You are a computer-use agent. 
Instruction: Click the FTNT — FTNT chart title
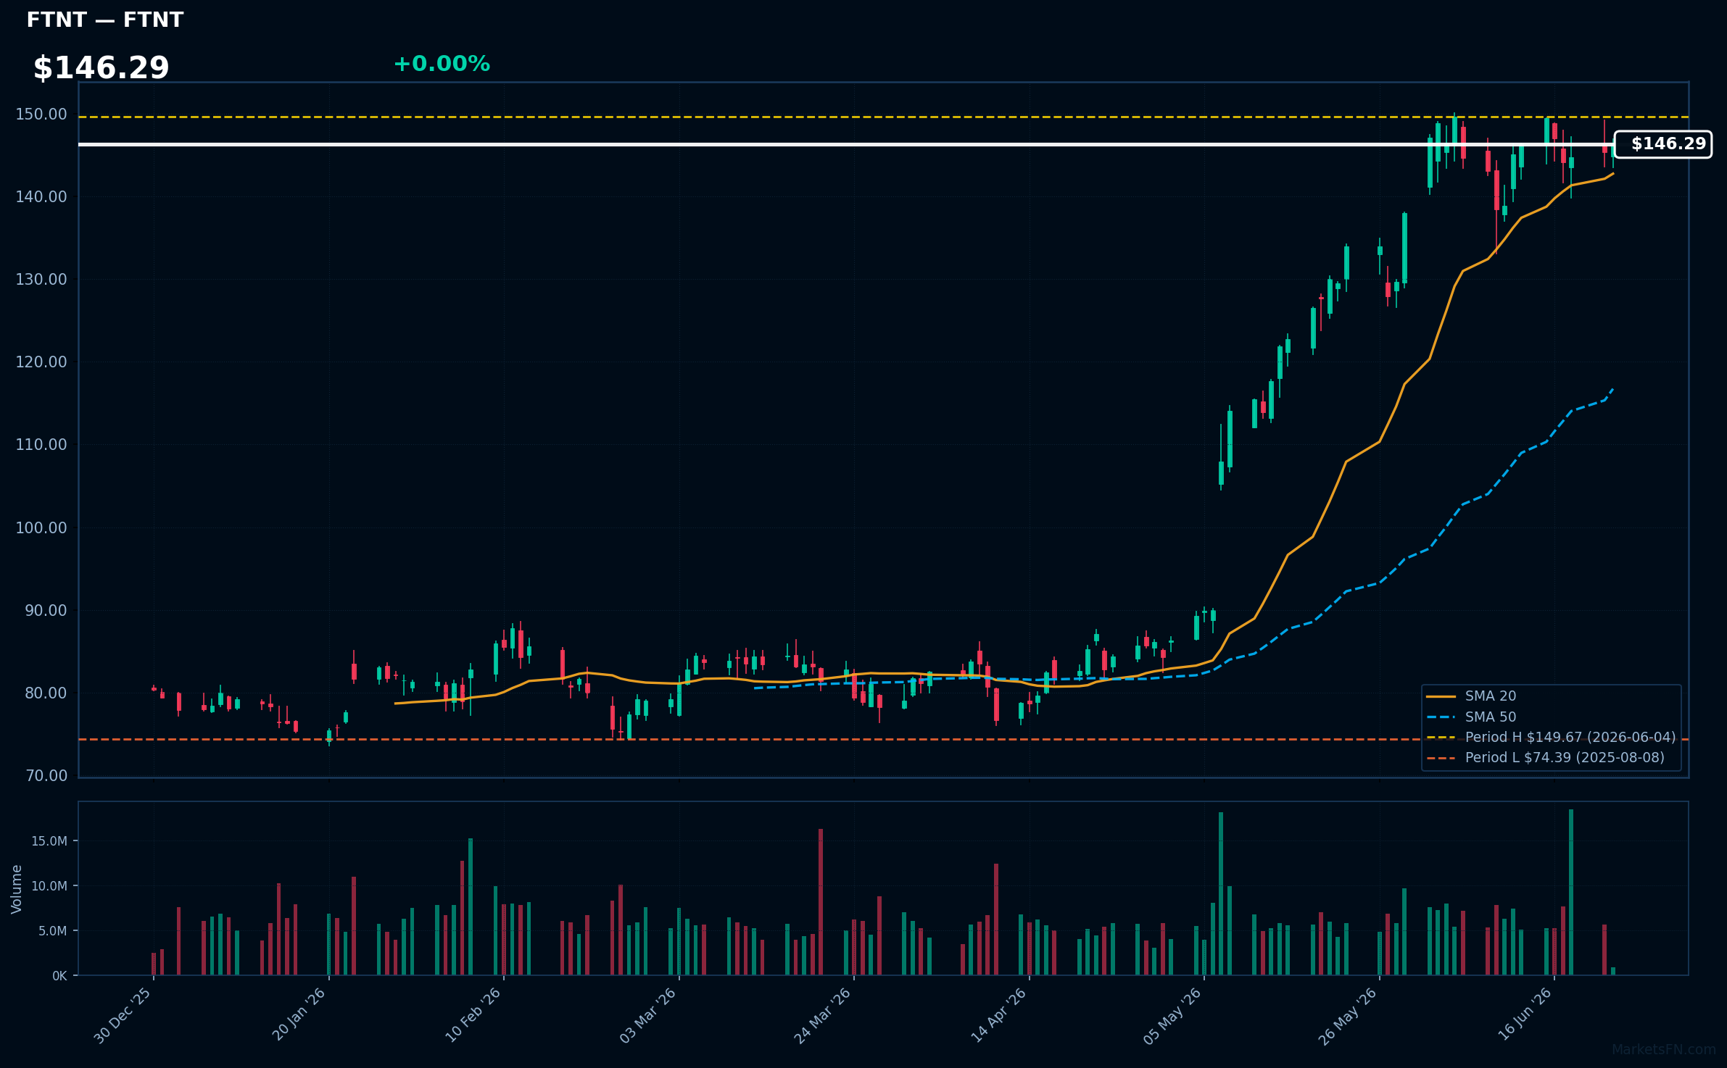coord(105,20)
